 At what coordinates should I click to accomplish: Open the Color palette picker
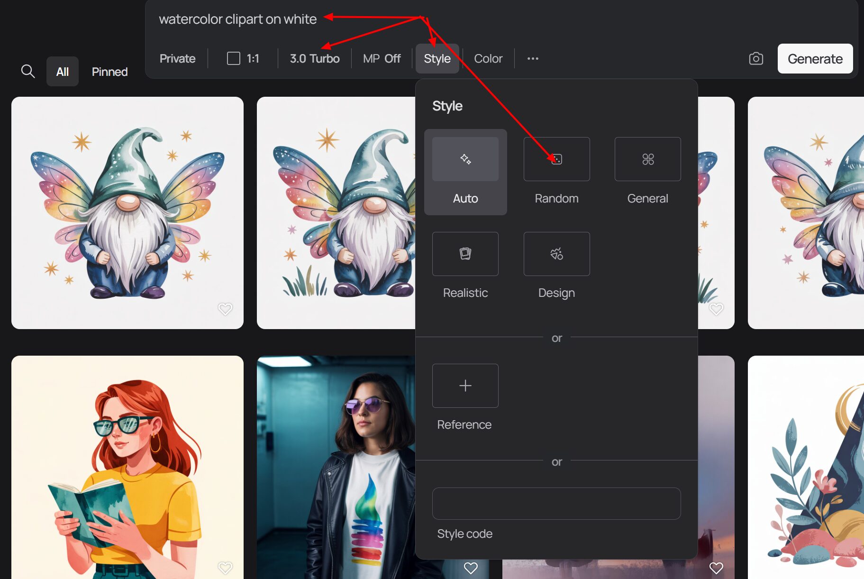tap(488, 59)
